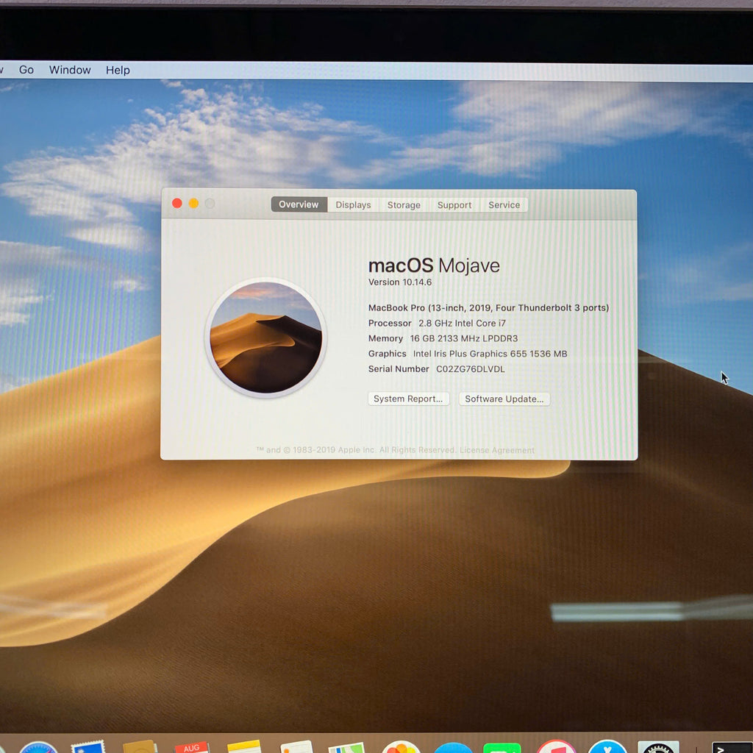Viewport: 753px width, 753px height.
Task: Open the Window menu
Action: (70, 70)
